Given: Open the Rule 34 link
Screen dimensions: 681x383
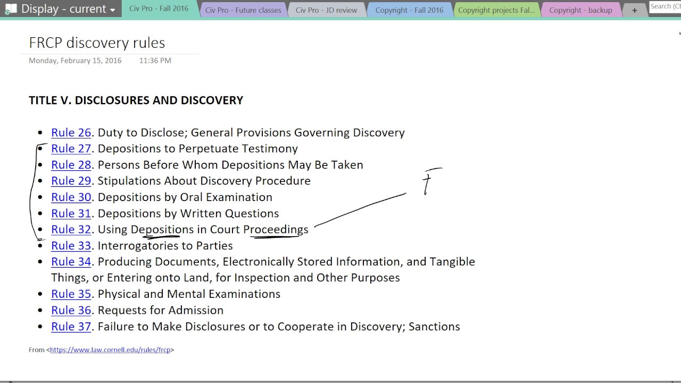Looking at the screenshot, I should tap(71, 262).
